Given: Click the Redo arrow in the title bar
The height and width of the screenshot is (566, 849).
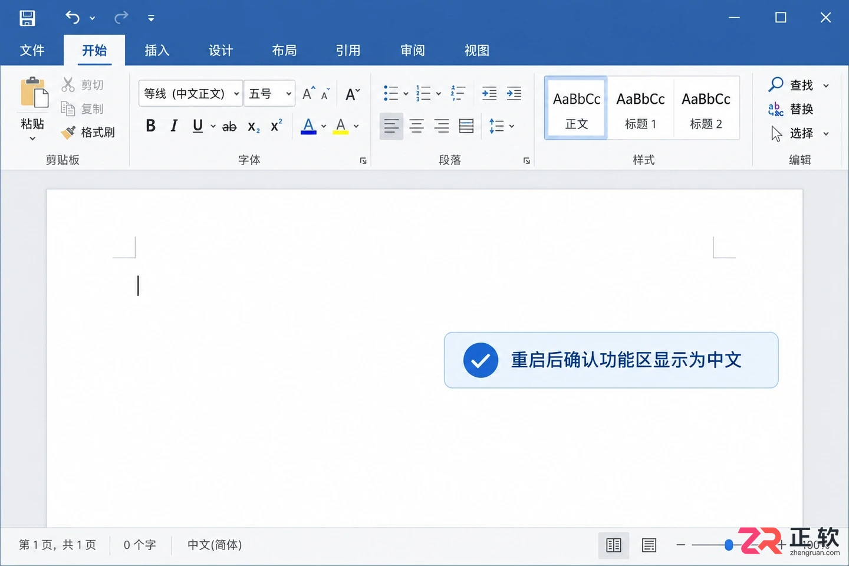Looking at the screenshot, I should 121,18.
